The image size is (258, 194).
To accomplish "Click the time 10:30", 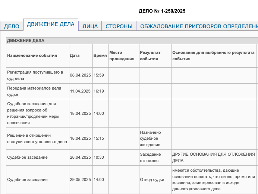I will pyautogui.click(x=99, y=157).
